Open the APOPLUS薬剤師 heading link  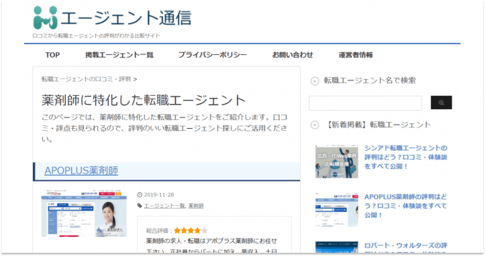[x=81, y=171]
